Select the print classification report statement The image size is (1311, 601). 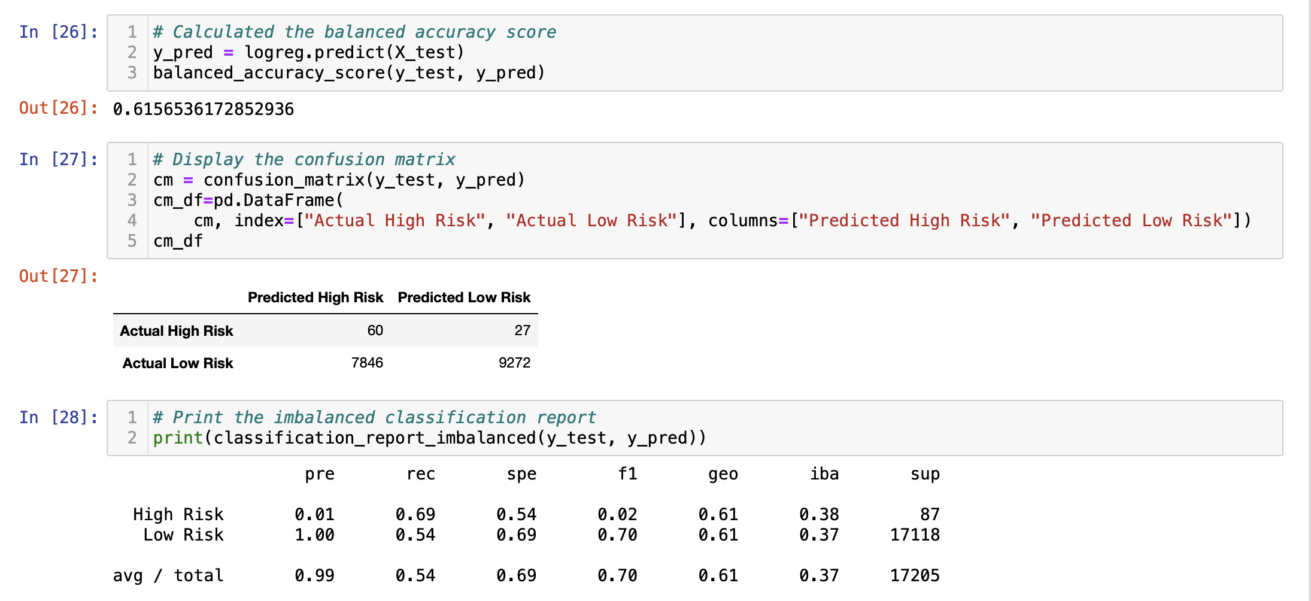pos(429,438)
